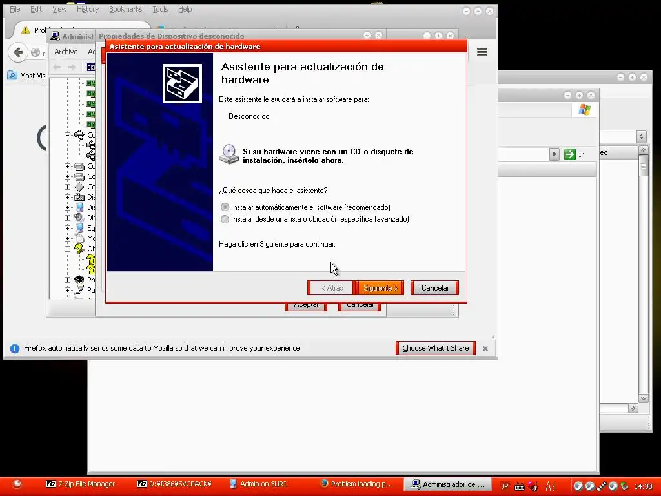Click the blue info icon in the Firefox notification bar
Screen dimensions: 661x496
pos(15,348)
